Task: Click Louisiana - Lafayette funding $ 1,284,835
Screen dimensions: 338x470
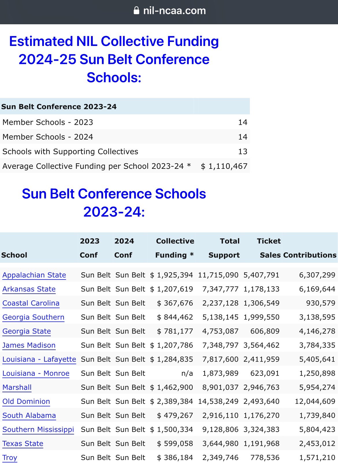Action: tap(171, 359)
